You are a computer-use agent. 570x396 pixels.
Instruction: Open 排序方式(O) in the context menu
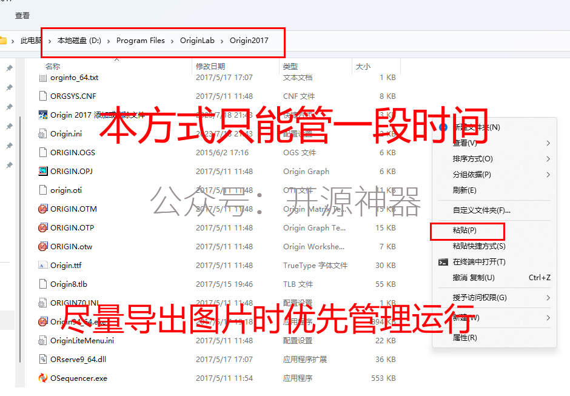point(472,159)
